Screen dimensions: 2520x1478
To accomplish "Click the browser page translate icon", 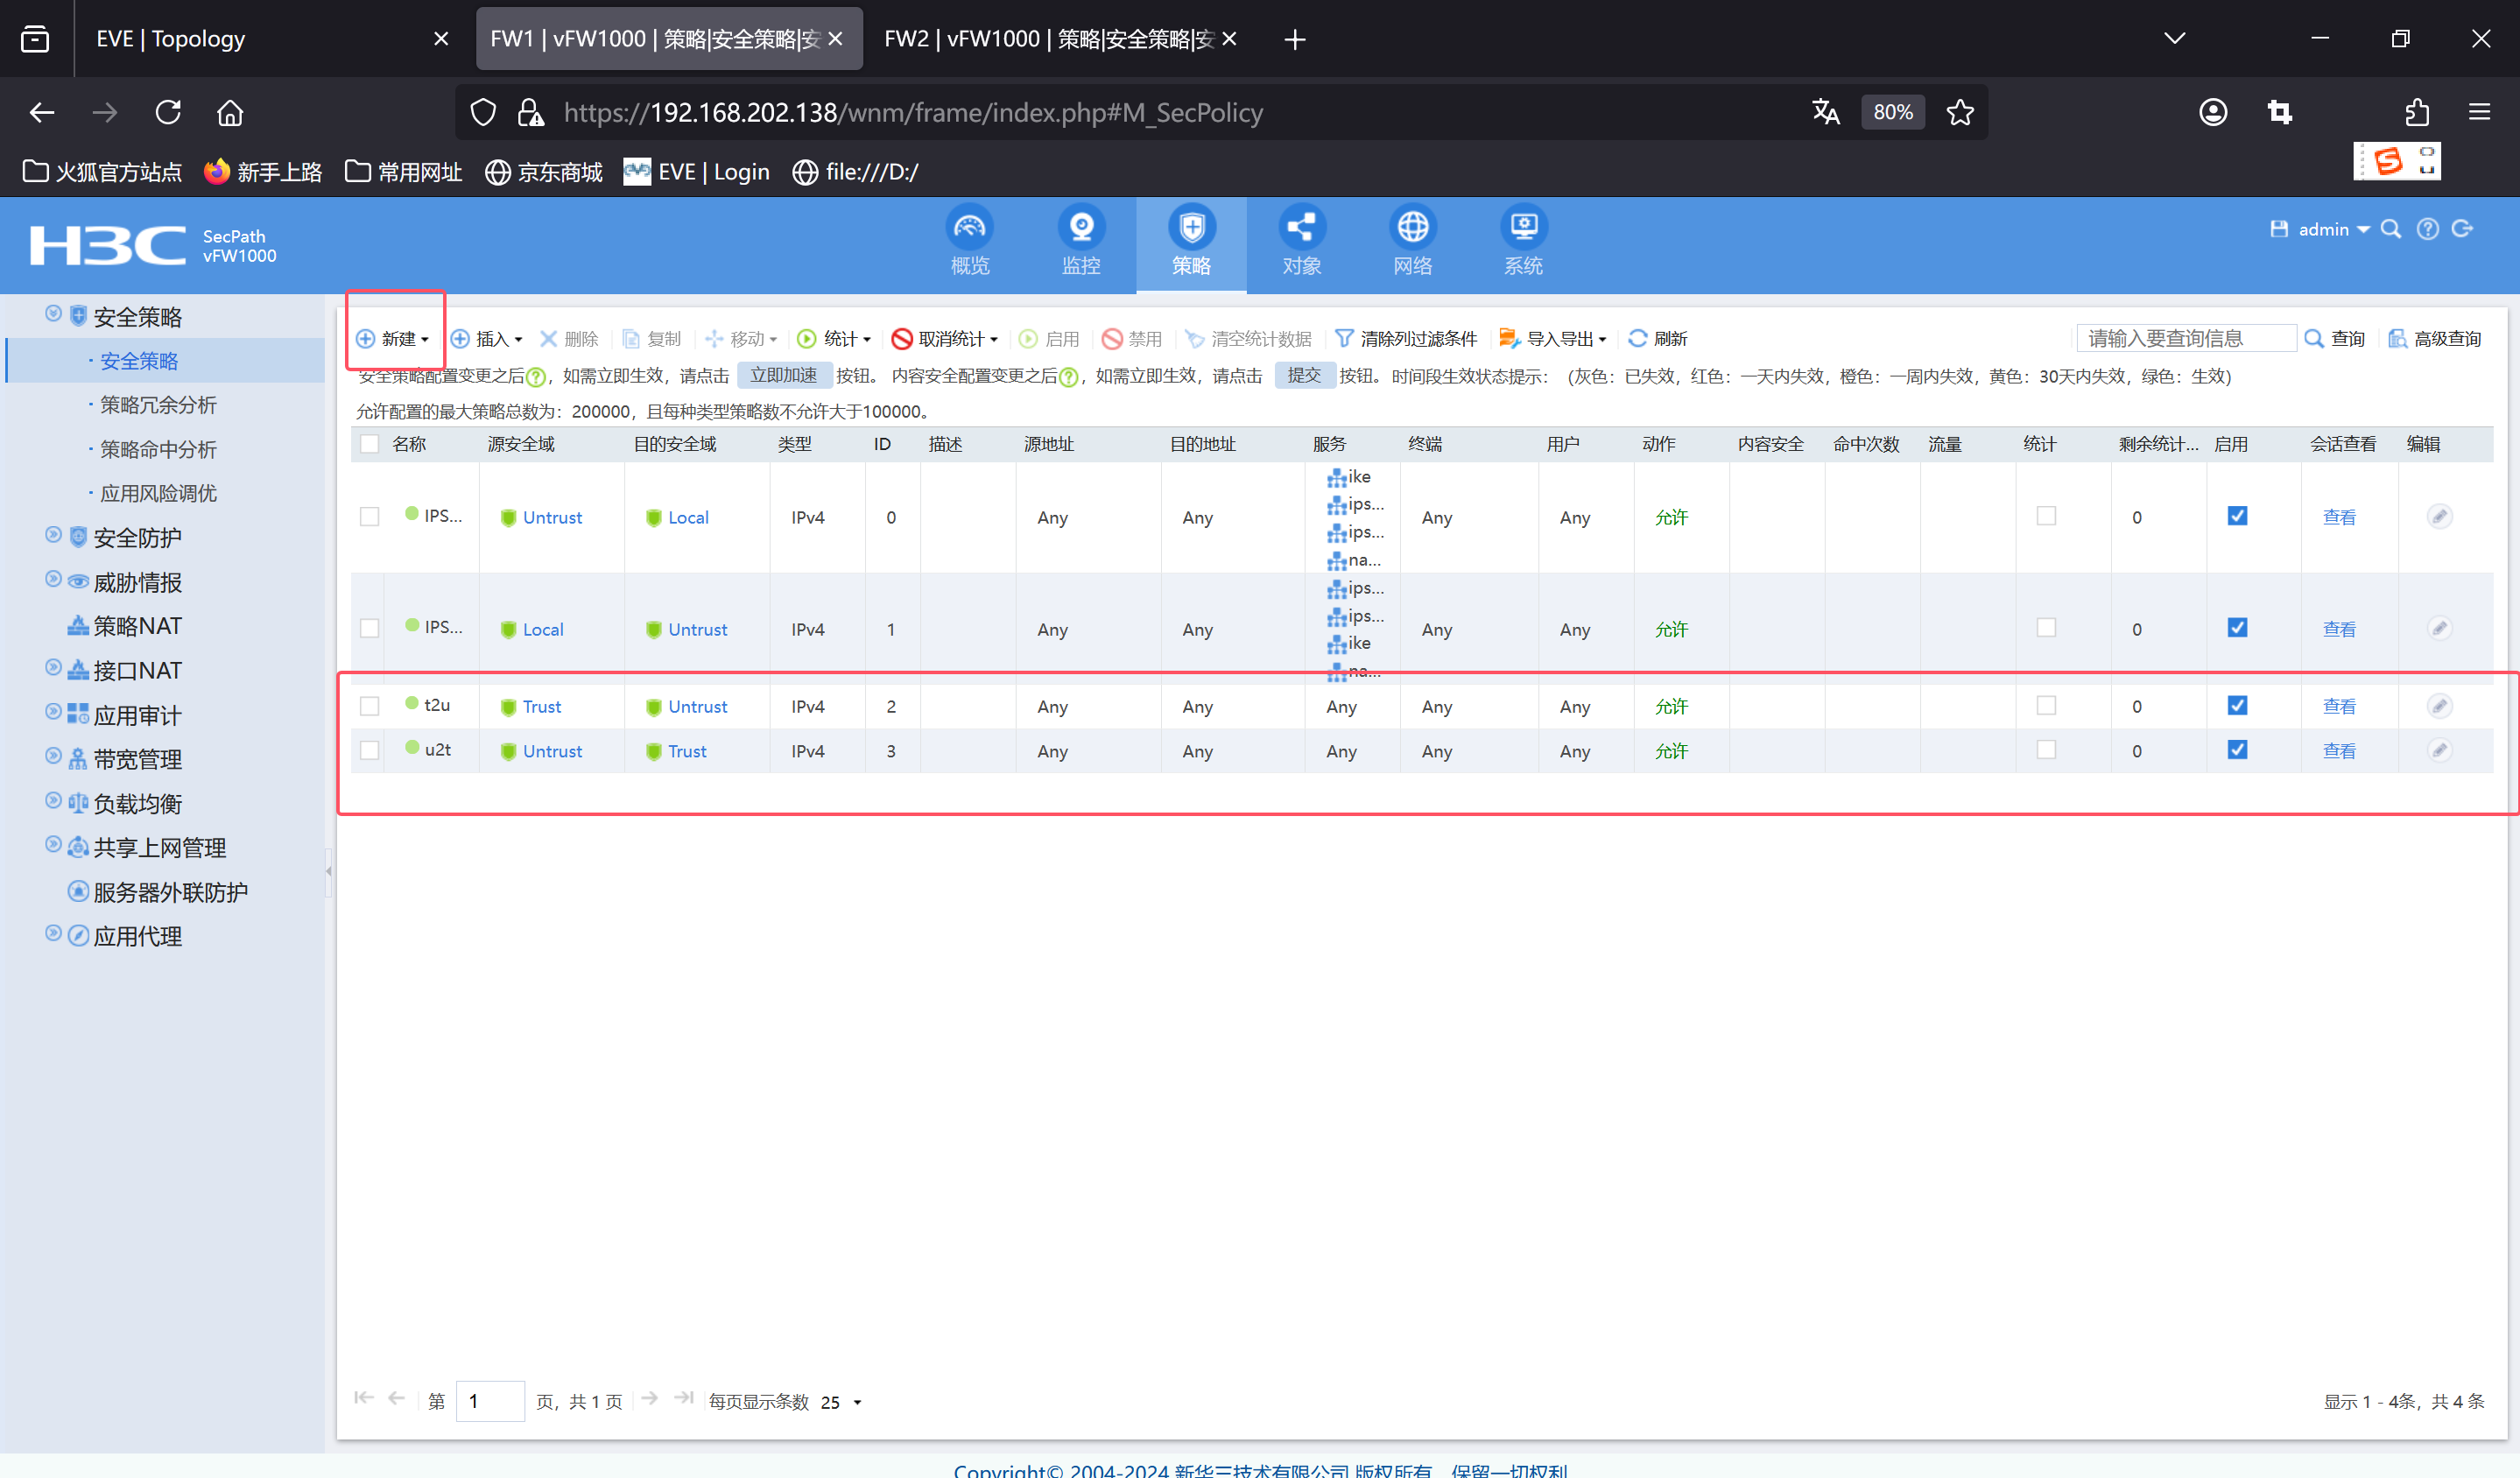I will point(1825,112).
